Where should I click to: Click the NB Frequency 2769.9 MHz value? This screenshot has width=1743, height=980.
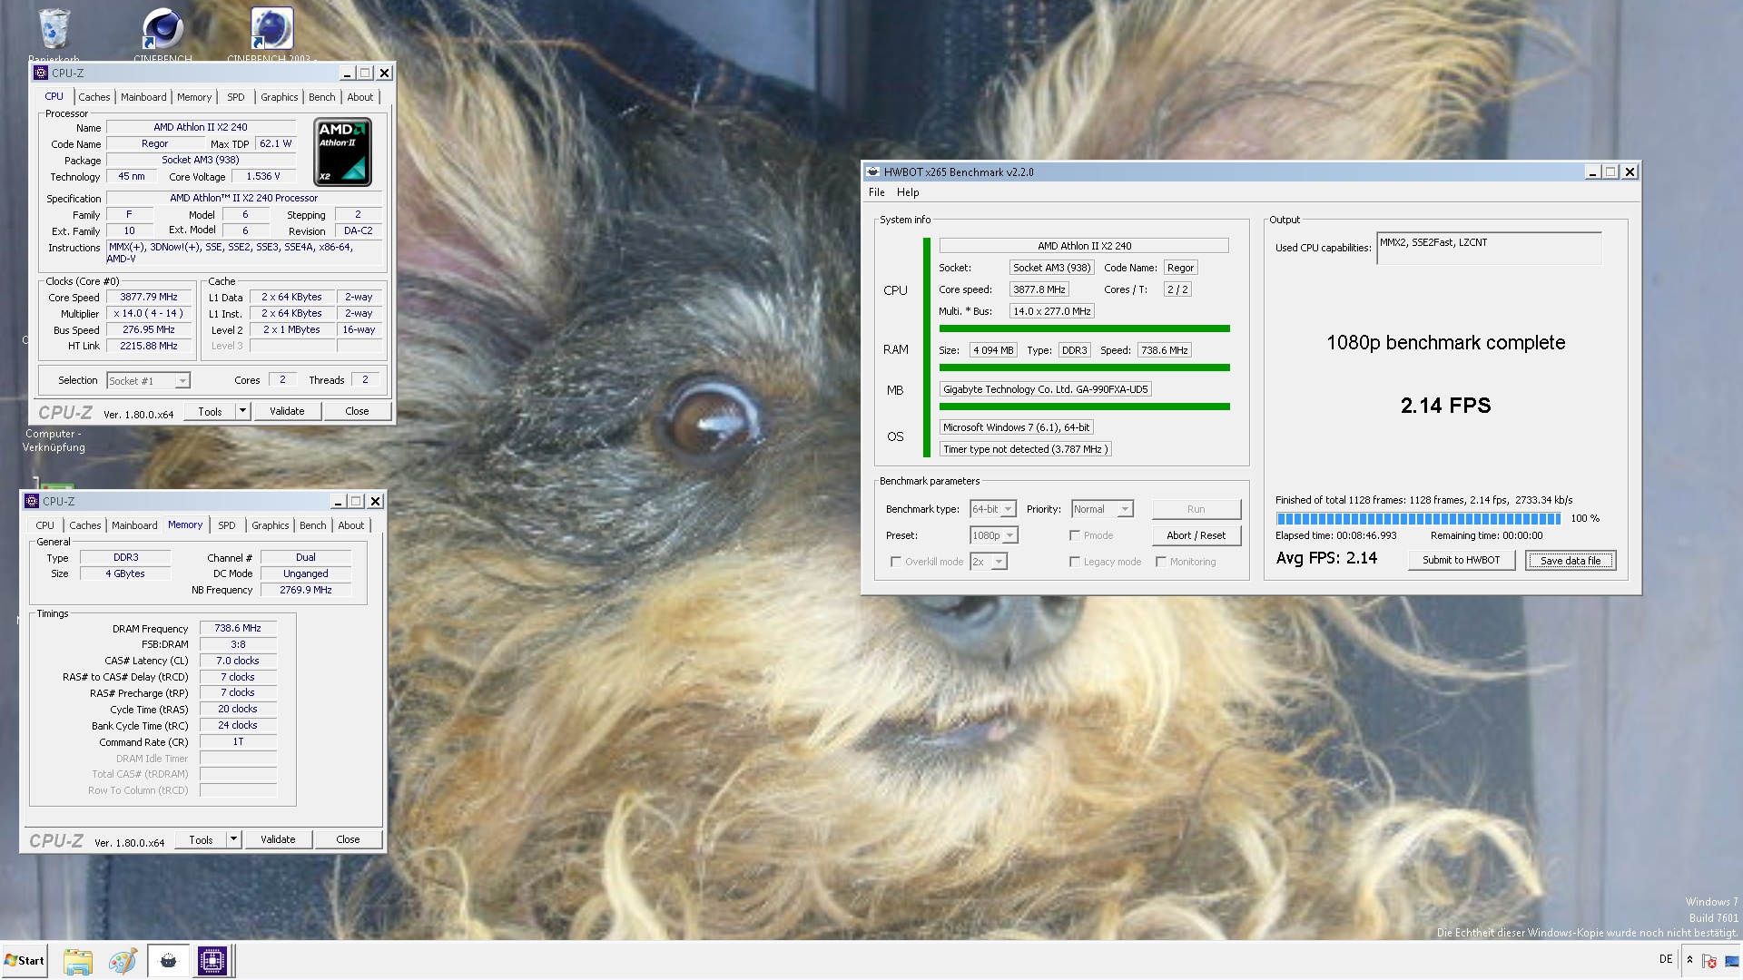pyautogui.click(x=306, y=590)
